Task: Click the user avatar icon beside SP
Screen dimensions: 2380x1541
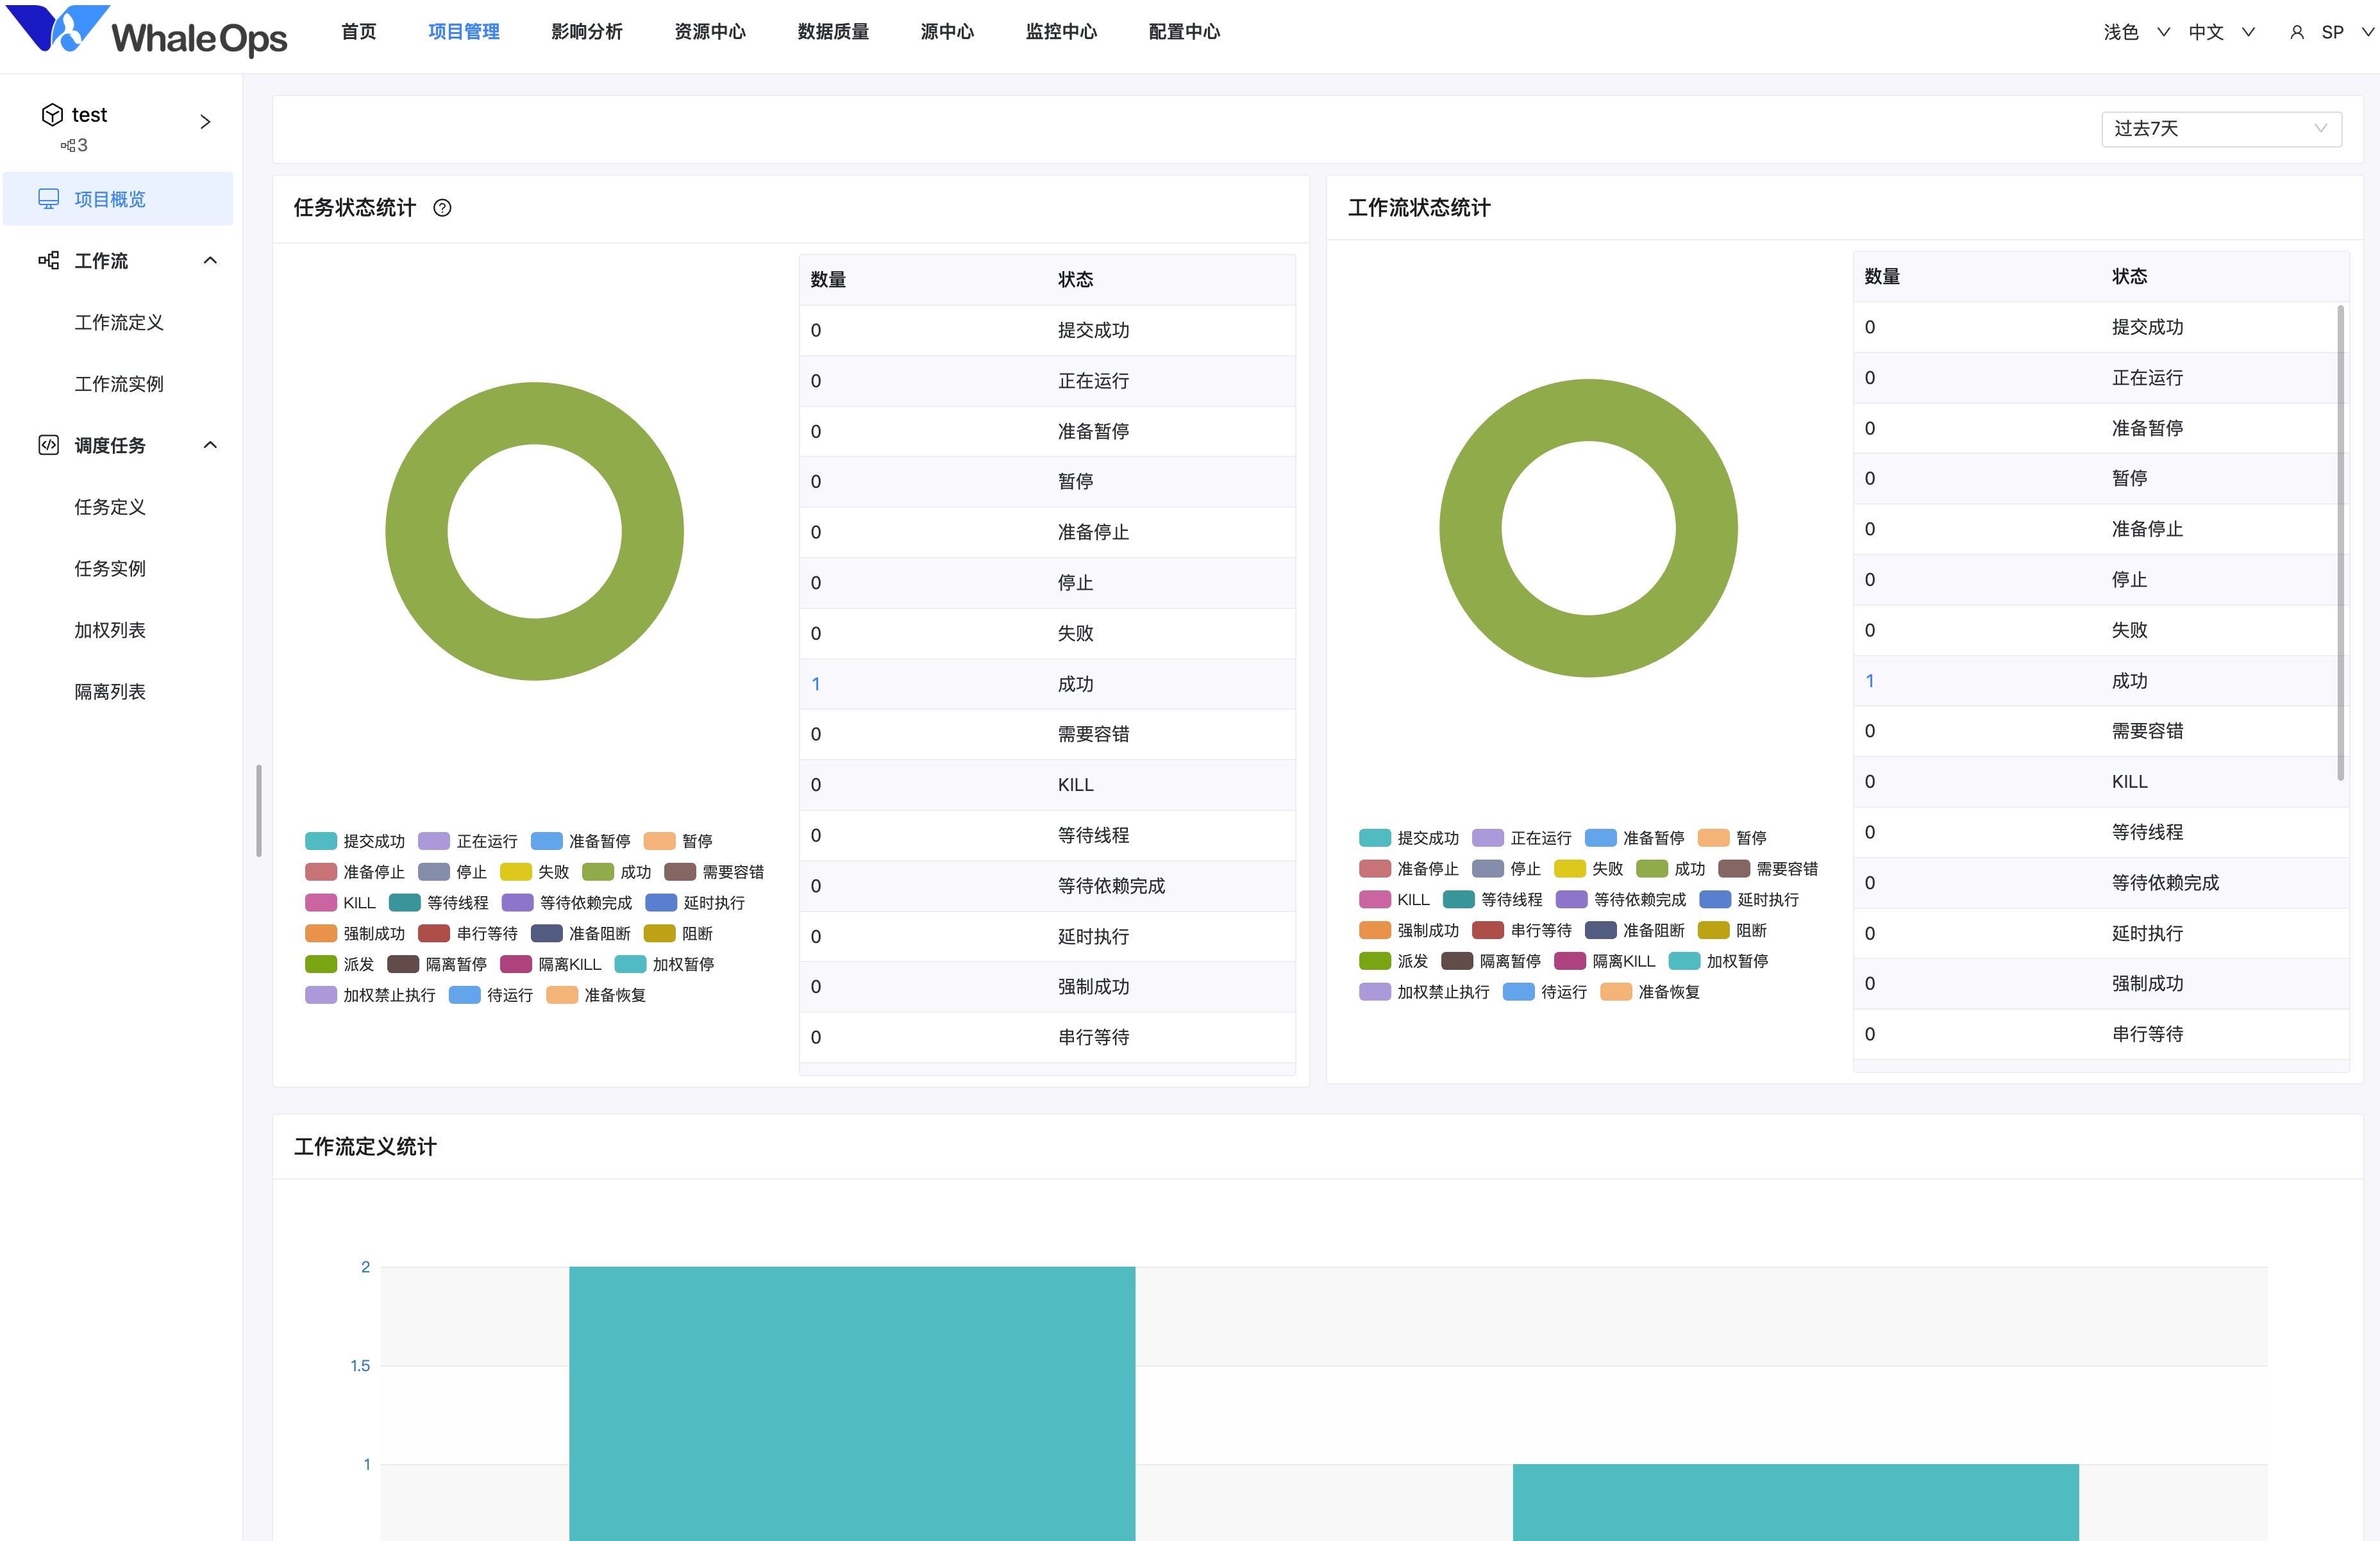Action: coord(2297,32)
